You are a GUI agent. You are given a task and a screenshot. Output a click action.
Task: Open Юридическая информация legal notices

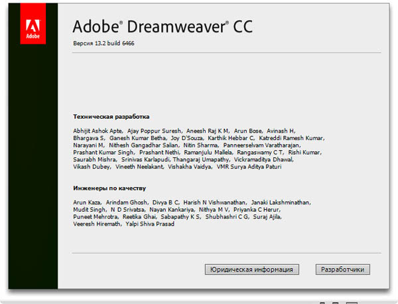[251, 269]
